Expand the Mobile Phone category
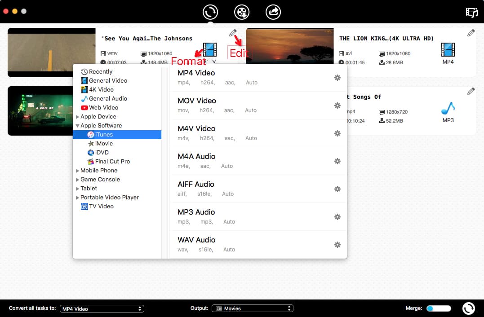The width and height of the screenshot is (484, 317). tap(77, 171)
